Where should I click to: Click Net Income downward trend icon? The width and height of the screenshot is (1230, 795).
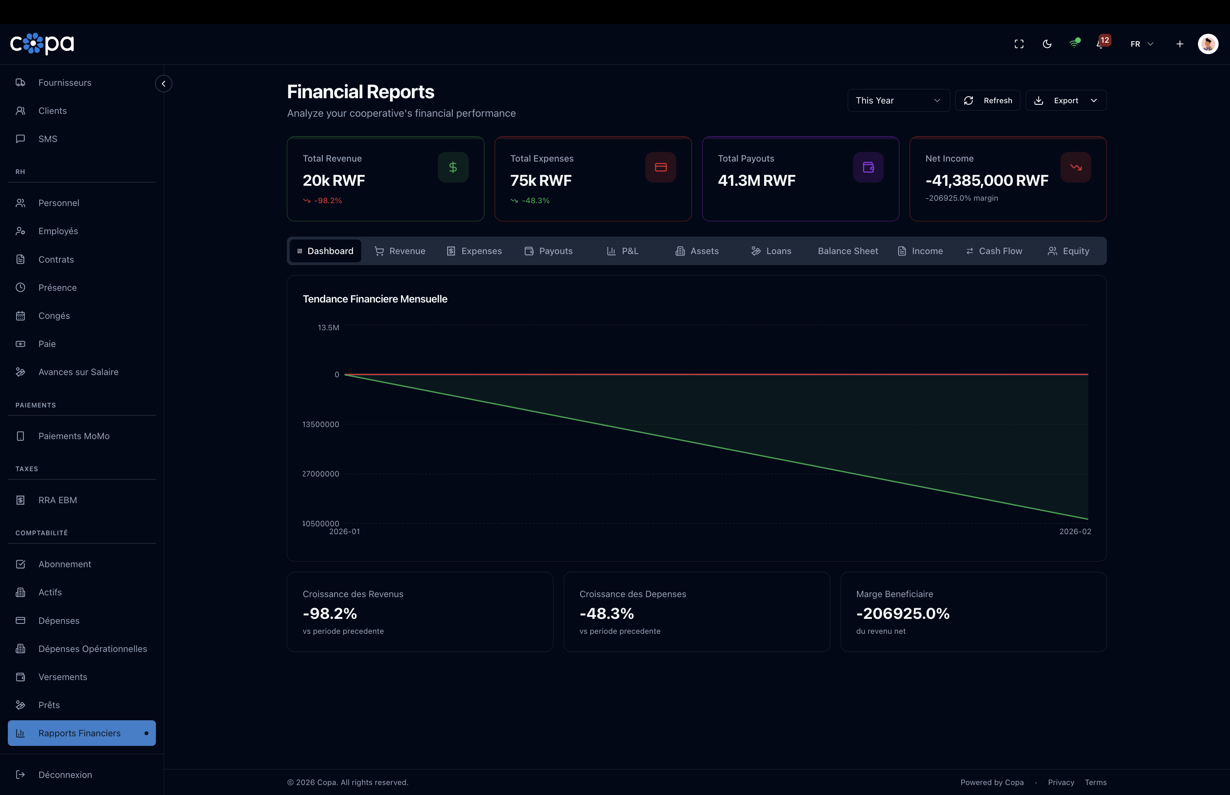1075,167
